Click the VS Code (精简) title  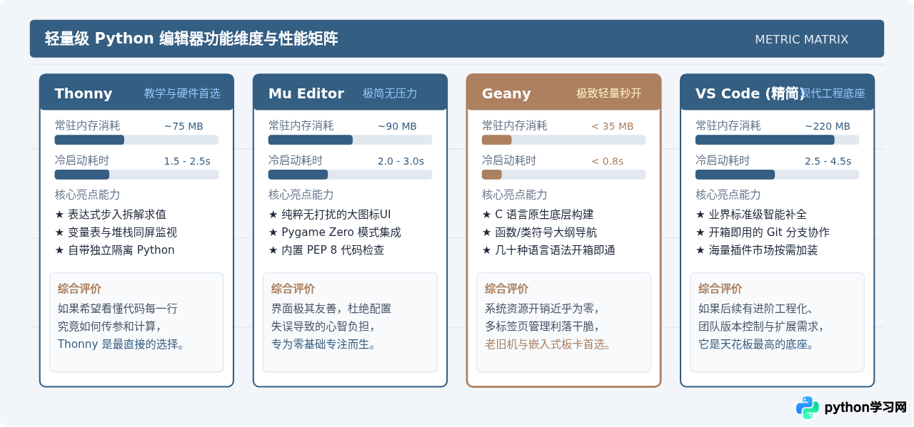click(750, 93)
